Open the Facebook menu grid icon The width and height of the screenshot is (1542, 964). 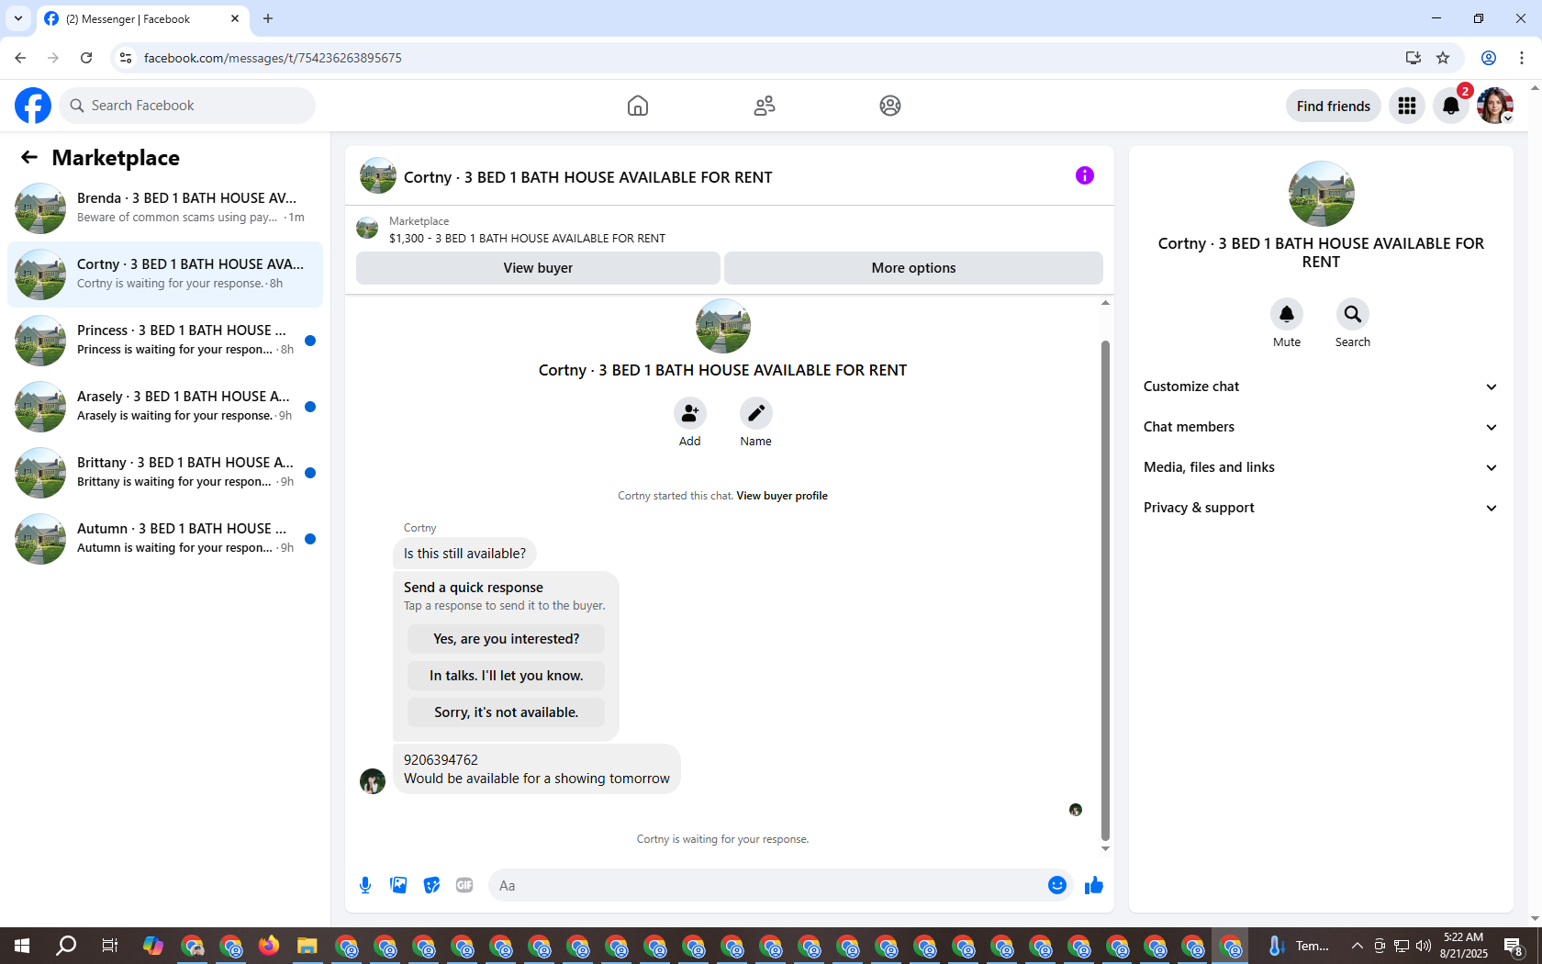pyautogui.click(x=1407, y=106)
